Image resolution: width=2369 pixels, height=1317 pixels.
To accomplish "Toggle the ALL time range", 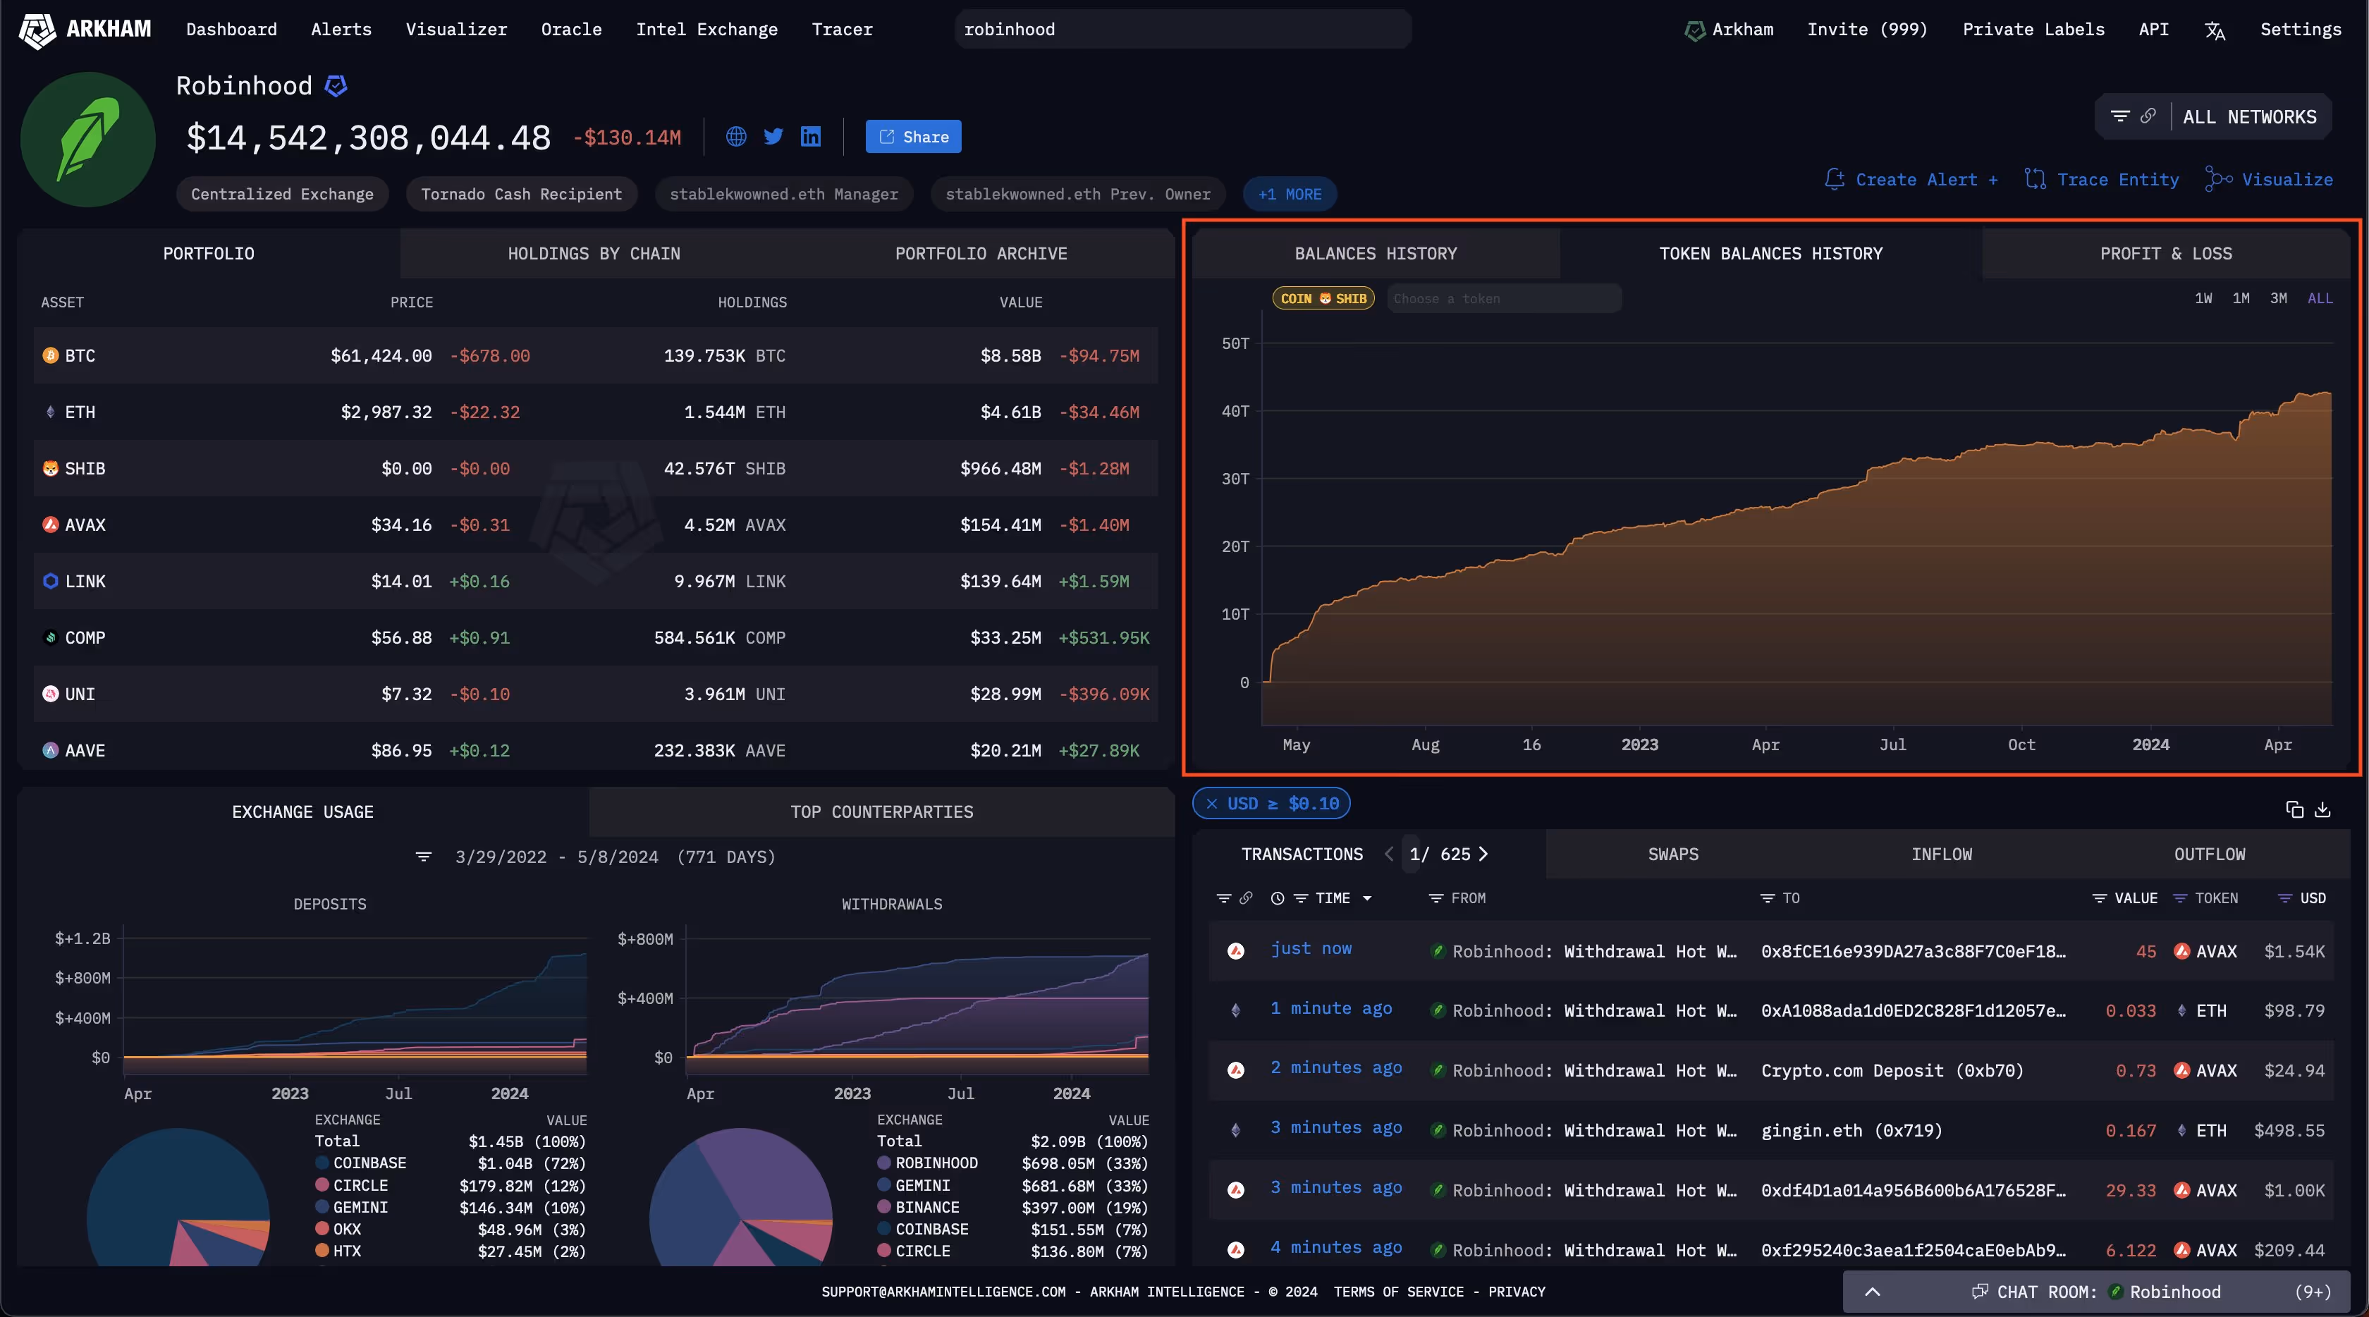I will [x=2320, y=298].
